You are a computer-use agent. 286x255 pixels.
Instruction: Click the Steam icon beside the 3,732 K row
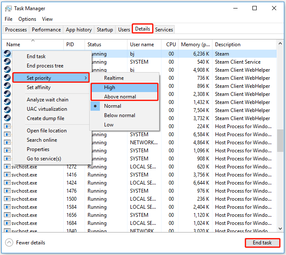pyautogui.click(x=7, y=118)
